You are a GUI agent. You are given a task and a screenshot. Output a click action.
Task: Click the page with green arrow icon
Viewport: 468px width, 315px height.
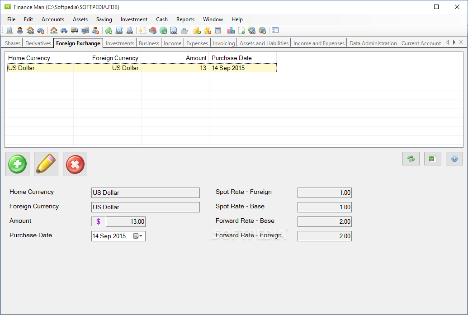pyautogui.click(x=241, y=30)
